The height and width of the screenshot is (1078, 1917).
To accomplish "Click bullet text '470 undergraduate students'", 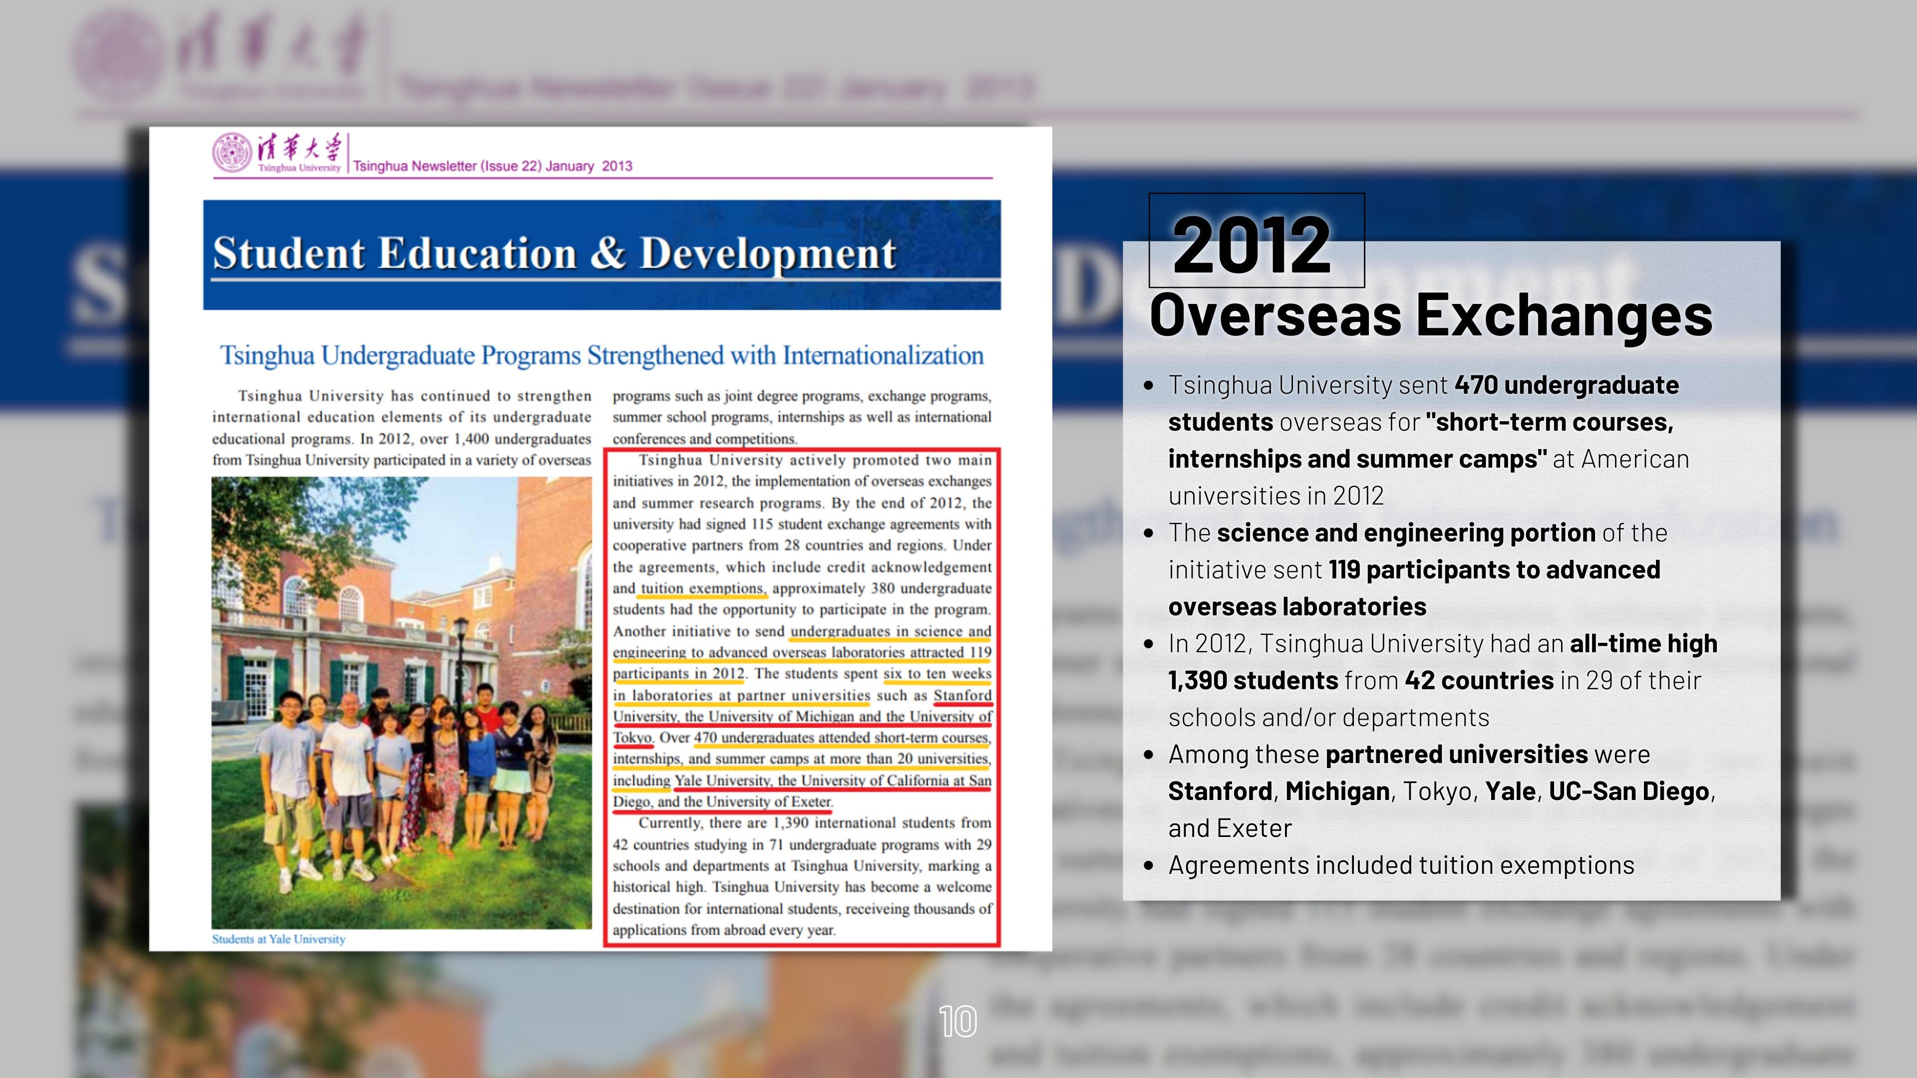I will (1424, 403).
